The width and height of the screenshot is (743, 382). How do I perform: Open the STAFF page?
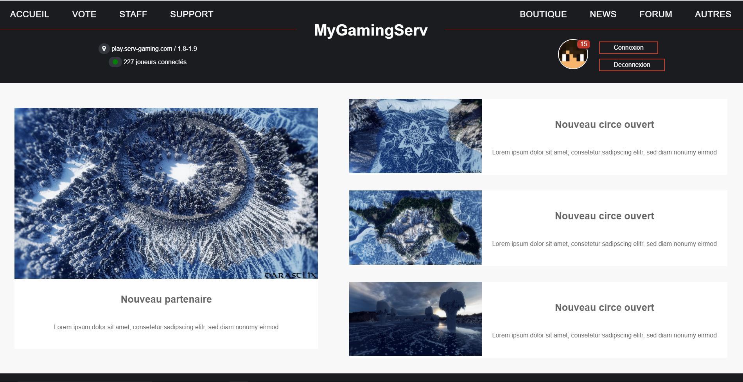tap(133, 14)
